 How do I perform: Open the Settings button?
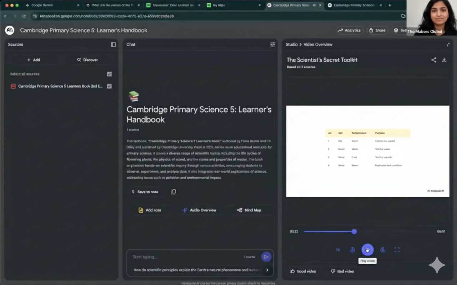(x=400, y=30)
